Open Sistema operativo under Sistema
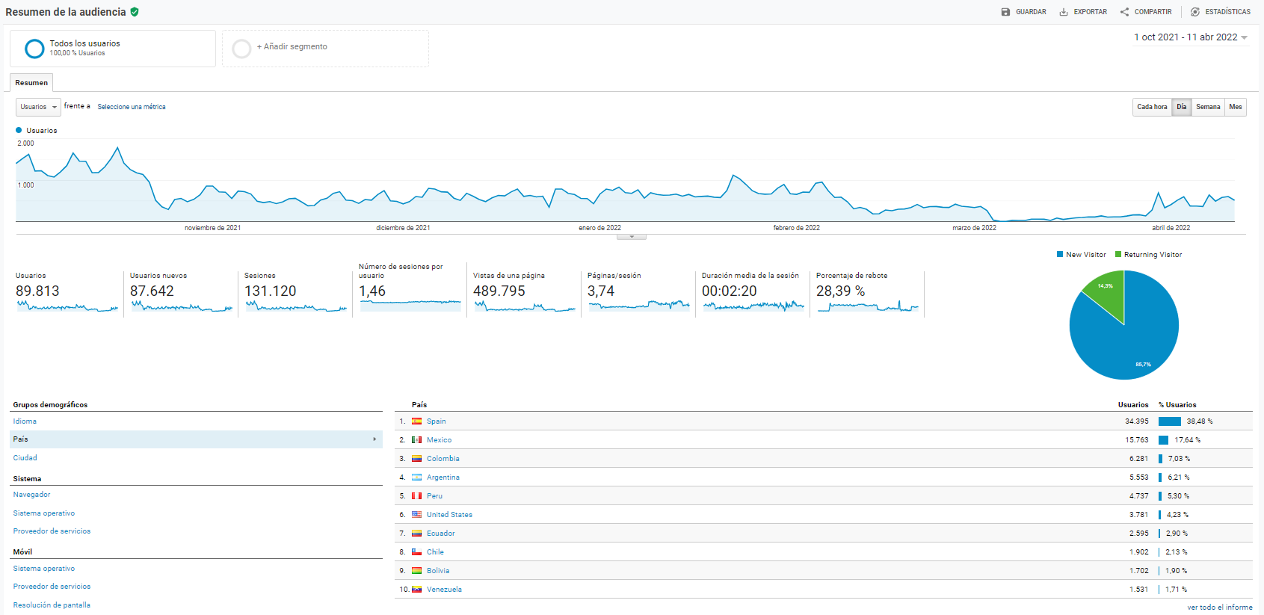This screenshot has width=1264, height=615. point(44,513)
